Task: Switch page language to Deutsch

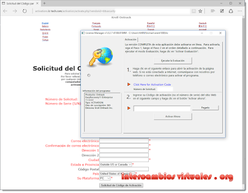Action: click(x=202, y=23)
